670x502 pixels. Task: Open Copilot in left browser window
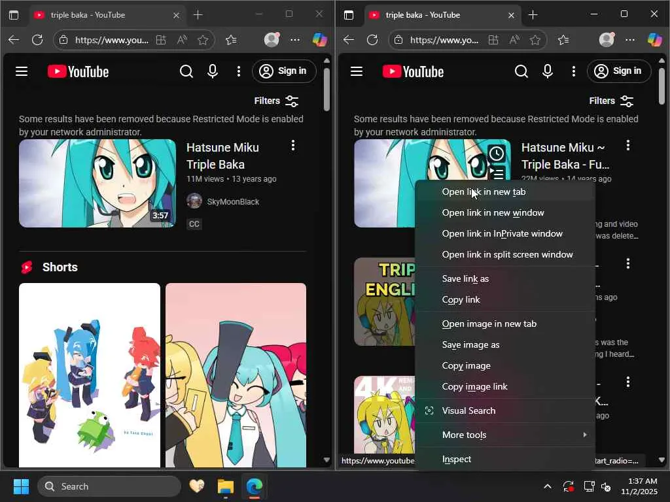319,40
